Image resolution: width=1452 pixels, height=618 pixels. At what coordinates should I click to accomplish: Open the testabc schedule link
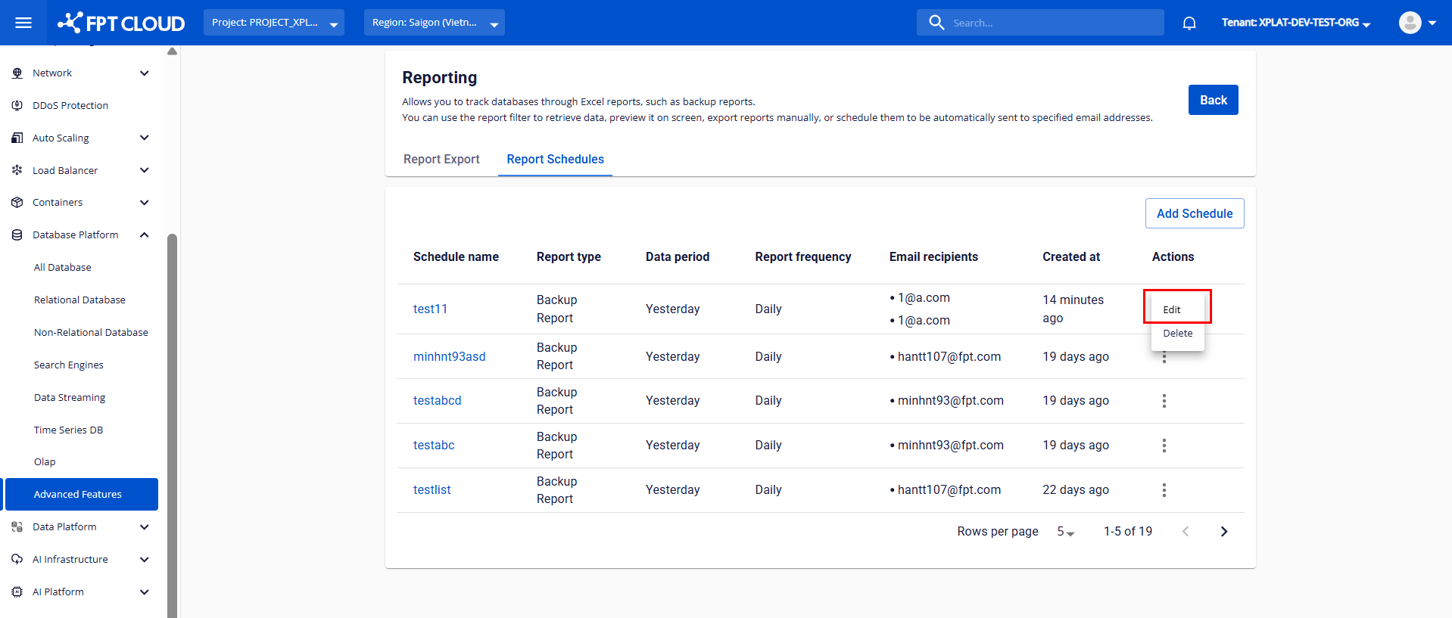434,446
